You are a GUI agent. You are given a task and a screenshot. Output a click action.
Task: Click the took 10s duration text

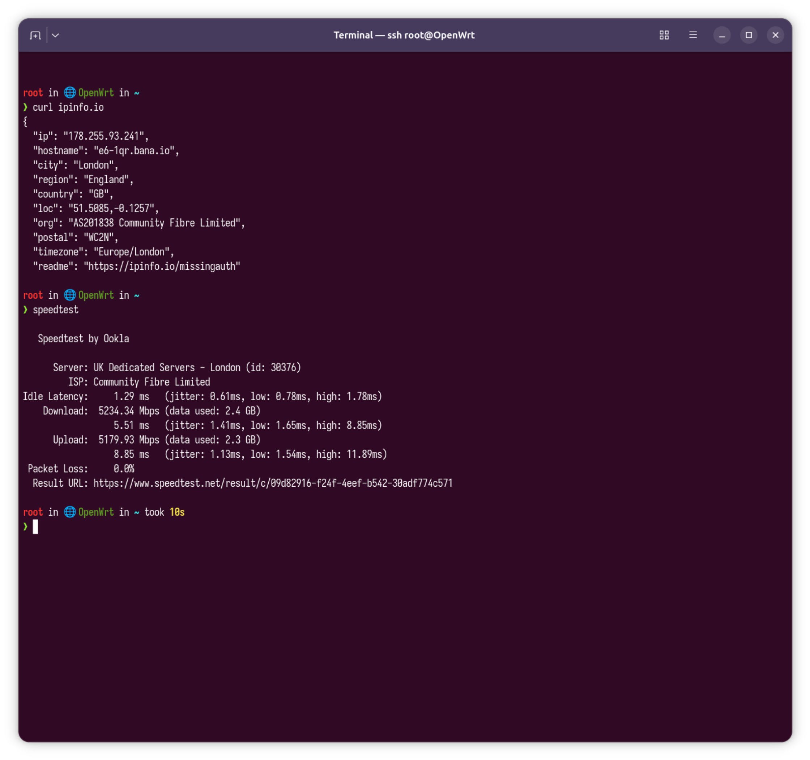click(165, 512)
